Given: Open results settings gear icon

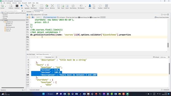Looking at the screenshot, I should coord(169,57).
